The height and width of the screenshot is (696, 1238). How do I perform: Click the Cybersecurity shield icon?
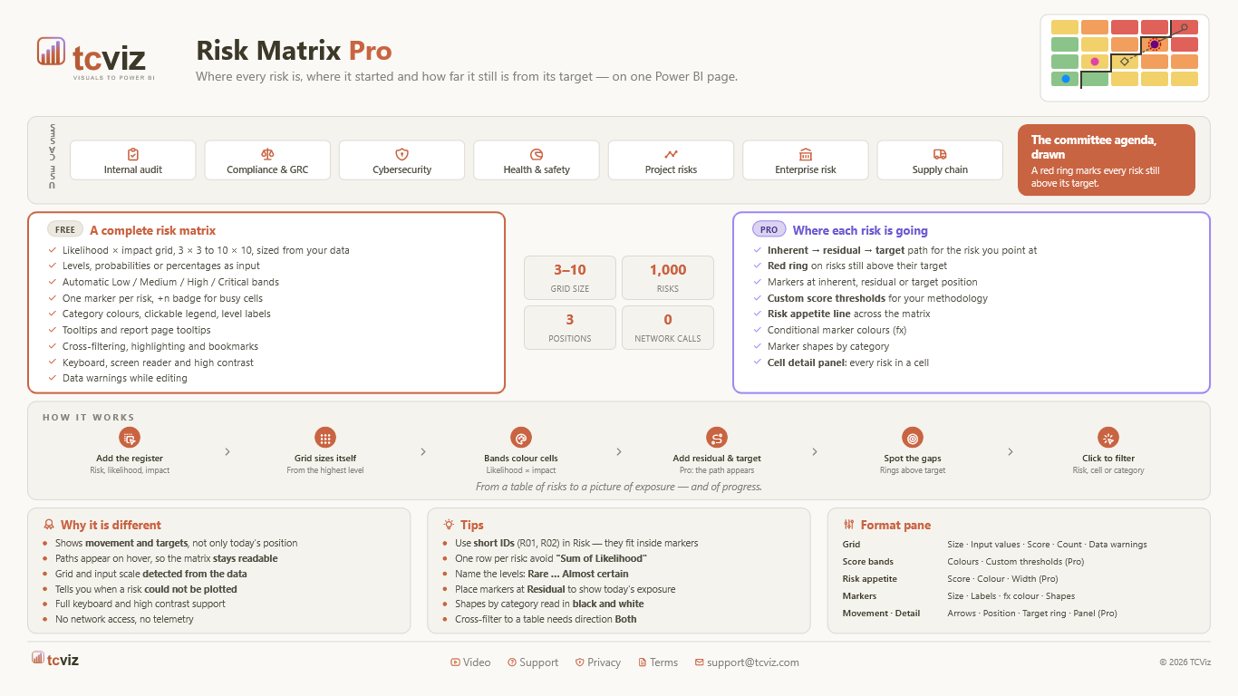click(x=402, y=154)
